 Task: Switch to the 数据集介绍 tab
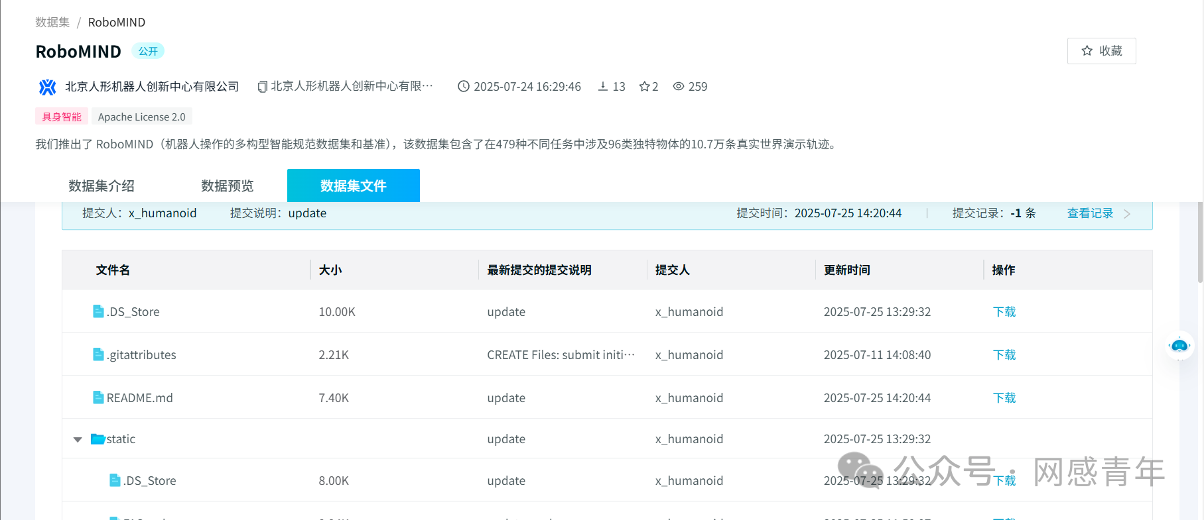101,185
